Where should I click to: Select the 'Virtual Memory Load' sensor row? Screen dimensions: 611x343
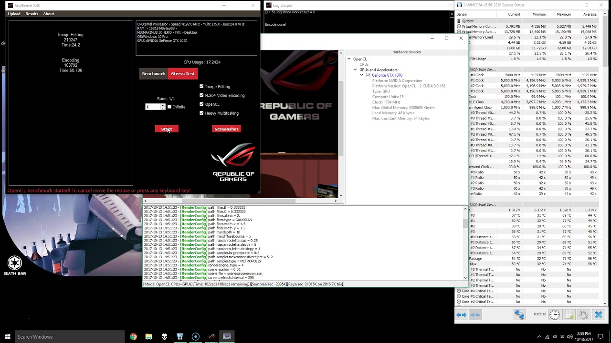point(527,37)
